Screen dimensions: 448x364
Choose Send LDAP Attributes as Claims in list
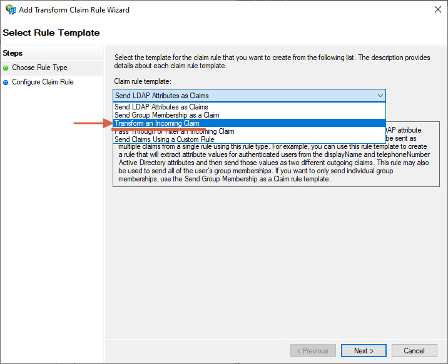click(249, 107)
